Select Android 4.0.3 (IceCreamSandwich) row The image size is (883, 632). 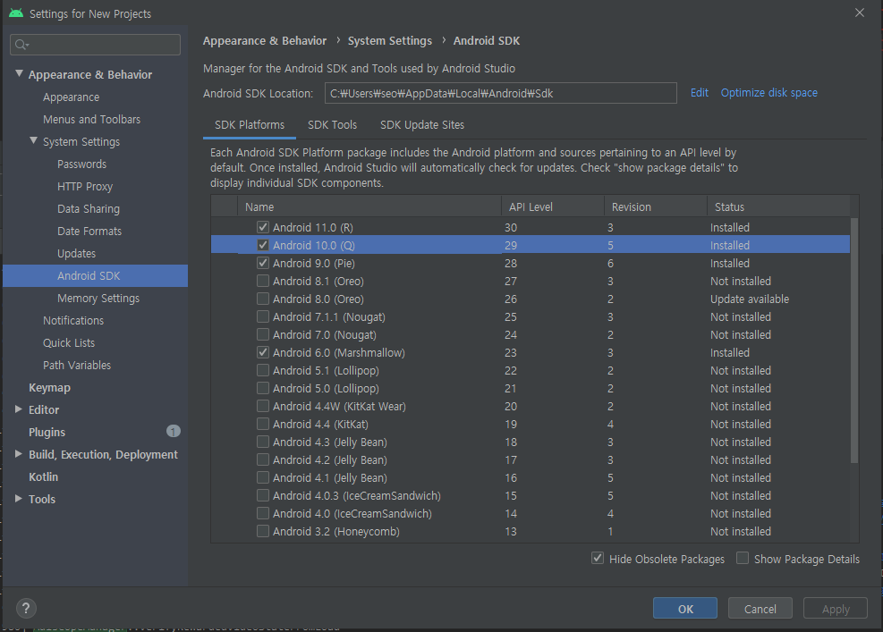531,495
